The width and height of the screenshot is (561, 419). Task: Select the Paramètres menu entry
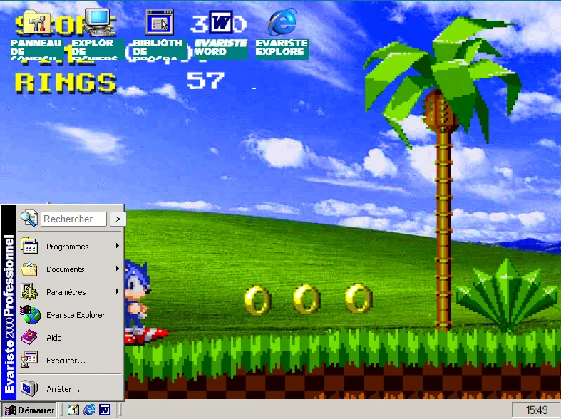[x=70, y=292]
